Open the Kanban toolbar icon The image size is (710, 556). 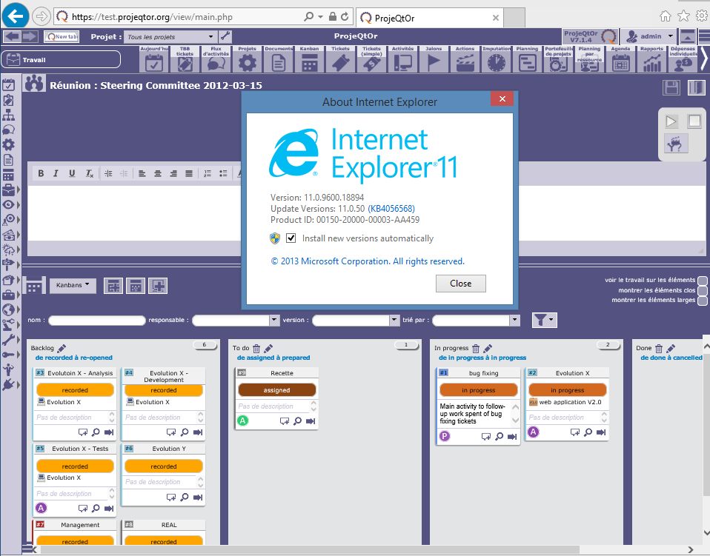[x=310, y=63]
